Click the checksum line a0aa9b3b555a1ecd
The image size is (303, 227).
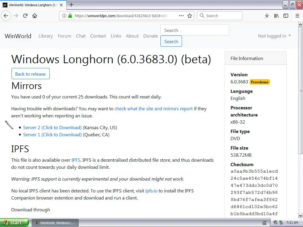point(254,171)
